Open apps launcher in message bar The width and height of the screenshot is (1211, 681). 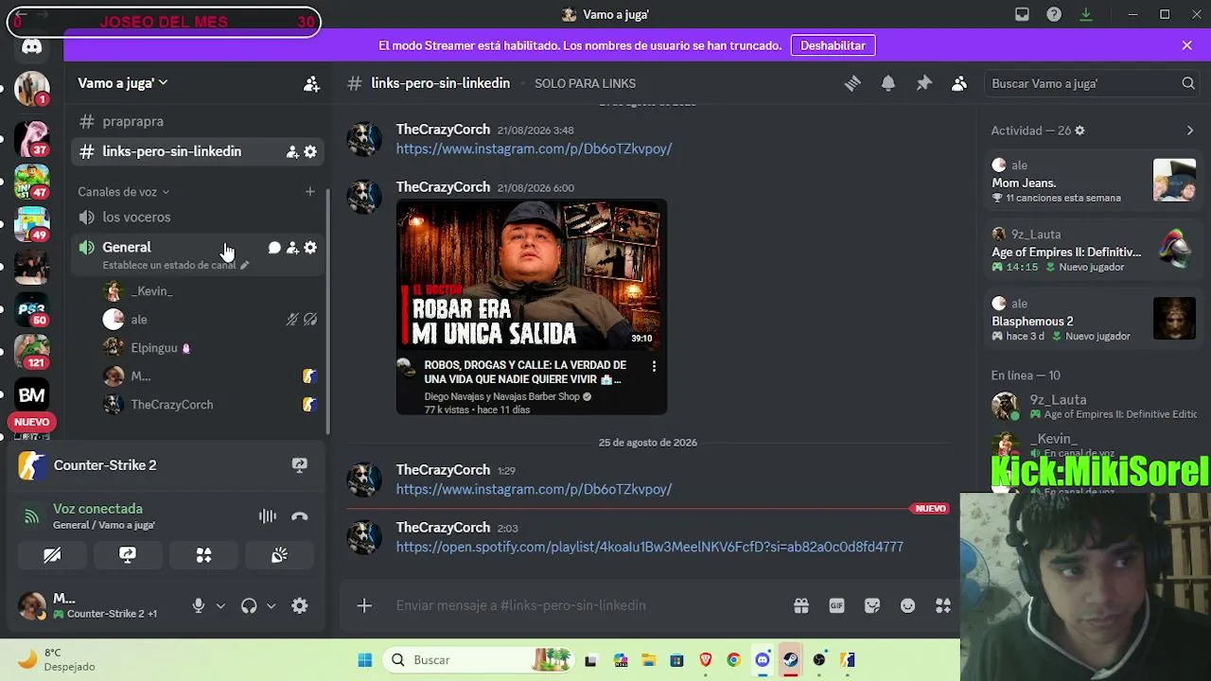tap(943, 605)
